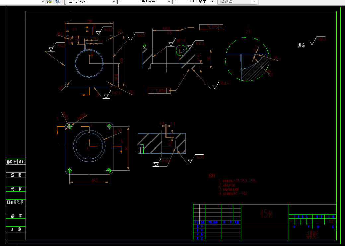Select the 签字 sidebar label

[x=16, y=216]
